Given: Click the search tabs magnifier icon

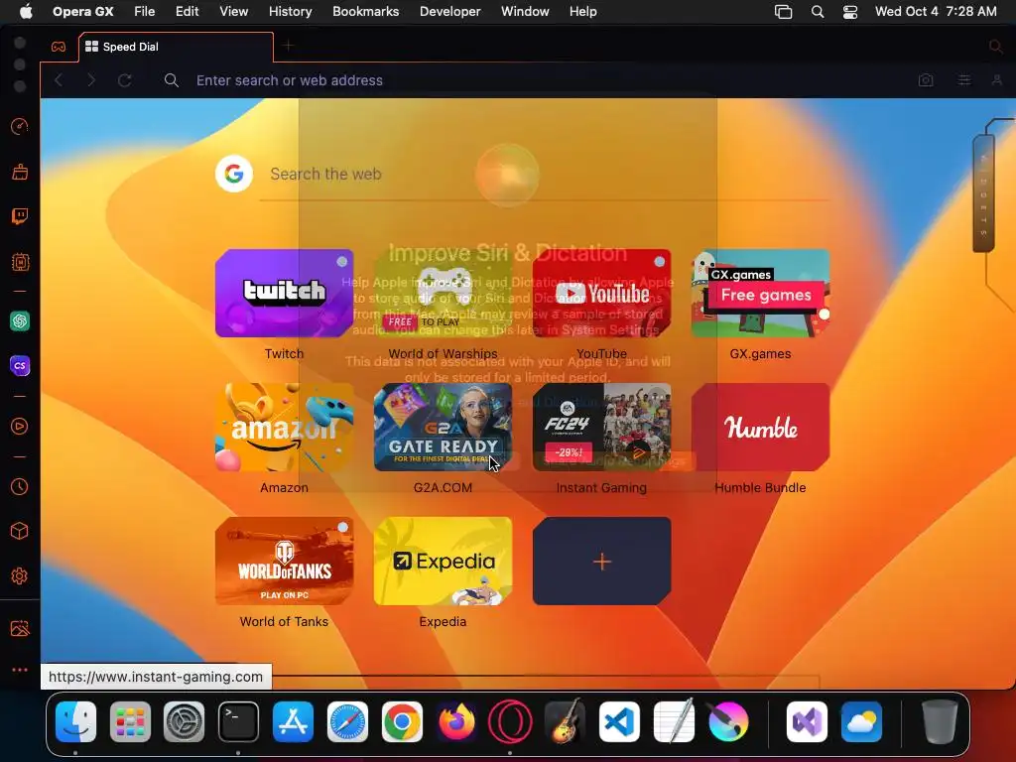Looking at the screenshot, I should pos(996,47).
